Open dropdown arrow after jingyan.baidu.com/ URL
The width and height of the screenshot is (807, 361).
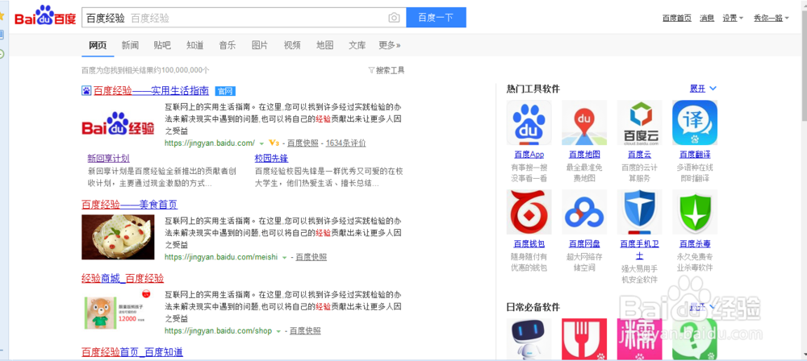[261, 143]
